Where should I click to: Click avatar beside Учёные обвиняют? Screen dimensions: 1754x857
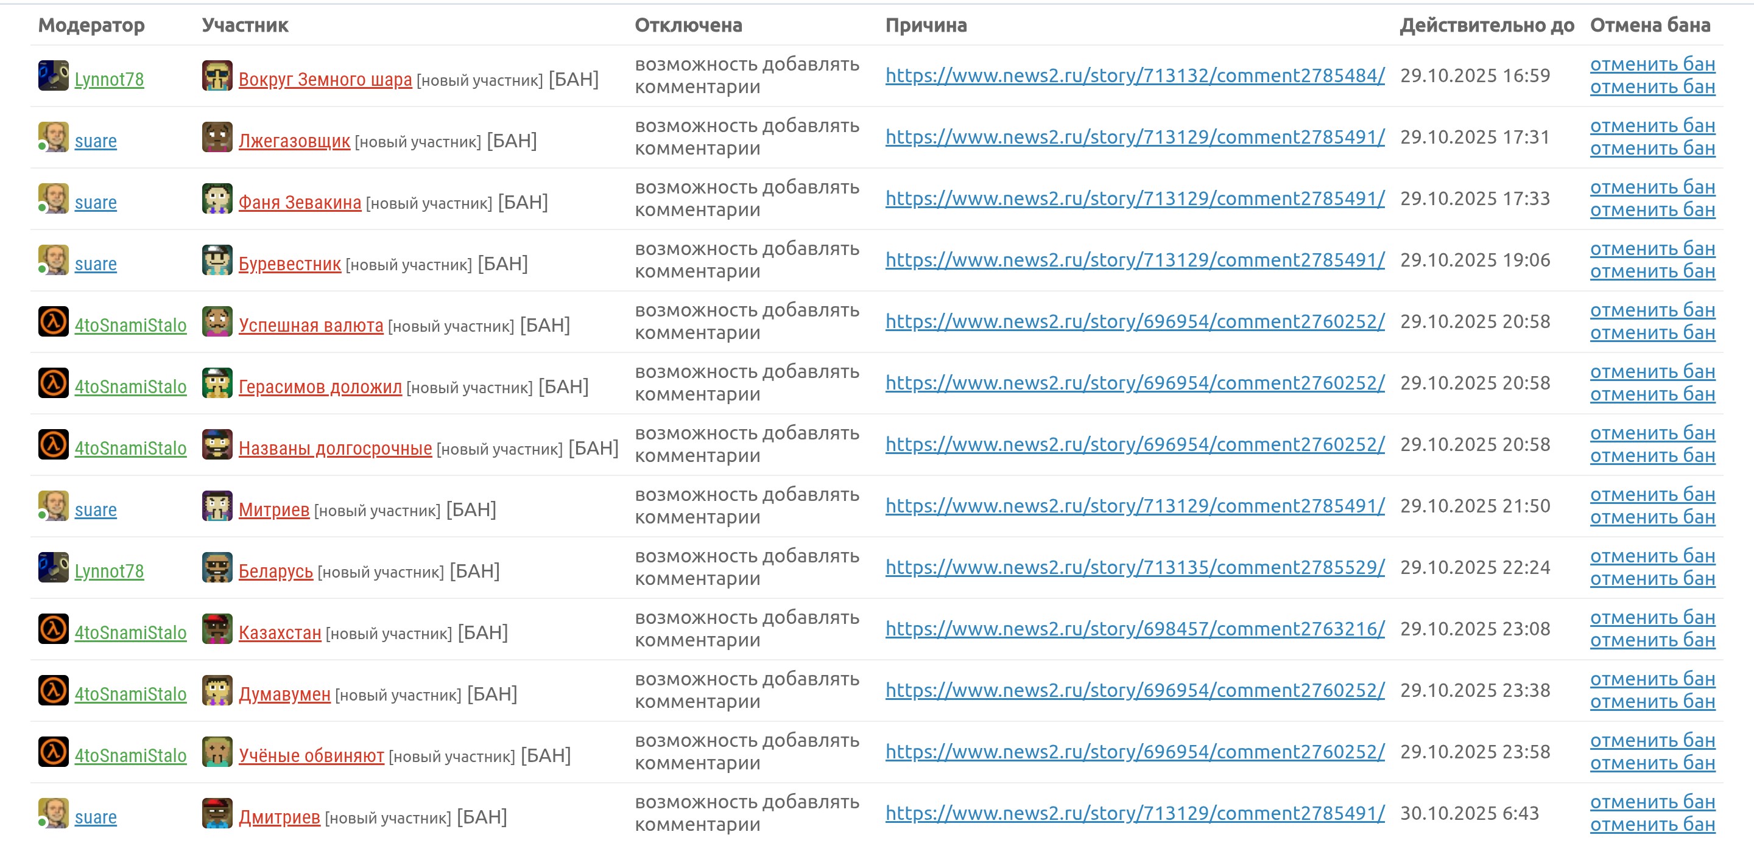217,752
